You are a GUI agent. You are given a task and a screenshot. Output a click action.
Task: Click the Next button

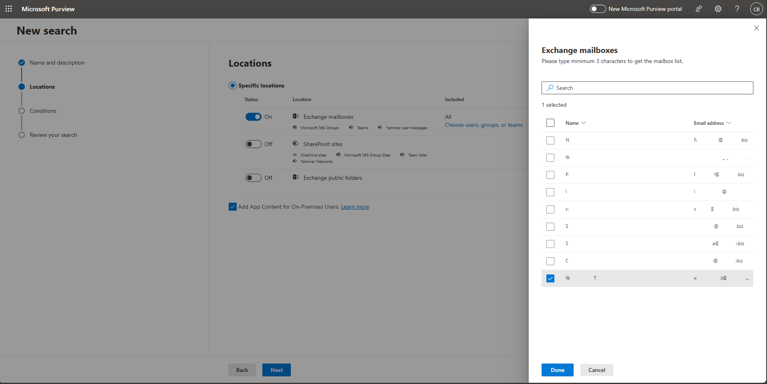(x=276, y=370)
